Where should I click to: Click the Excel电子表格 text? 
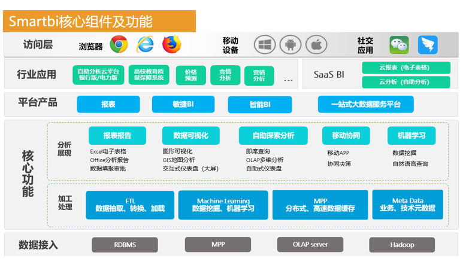108,151
